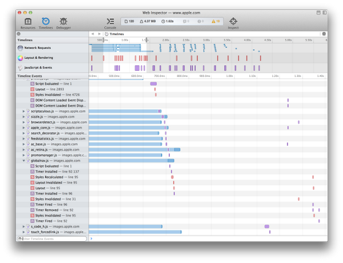Expand the ac_base.js row
The width and height of the screenshot is (343, 263).
point(23,144)
